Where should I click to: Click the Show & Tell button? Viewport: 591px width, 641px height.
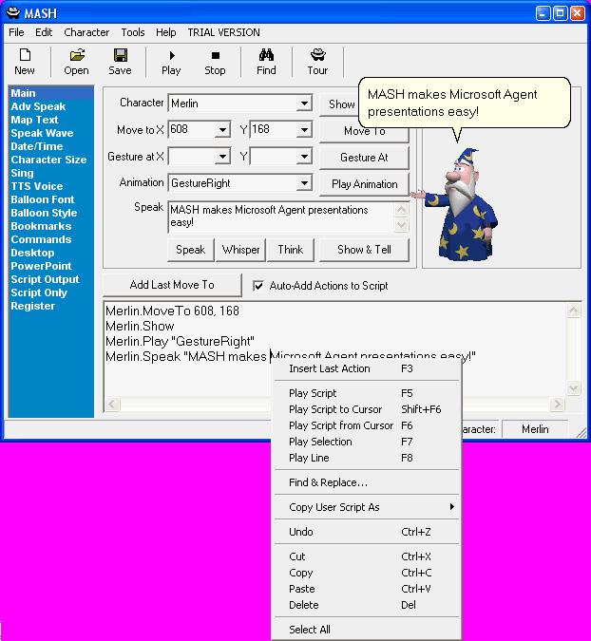coord(364,250)
